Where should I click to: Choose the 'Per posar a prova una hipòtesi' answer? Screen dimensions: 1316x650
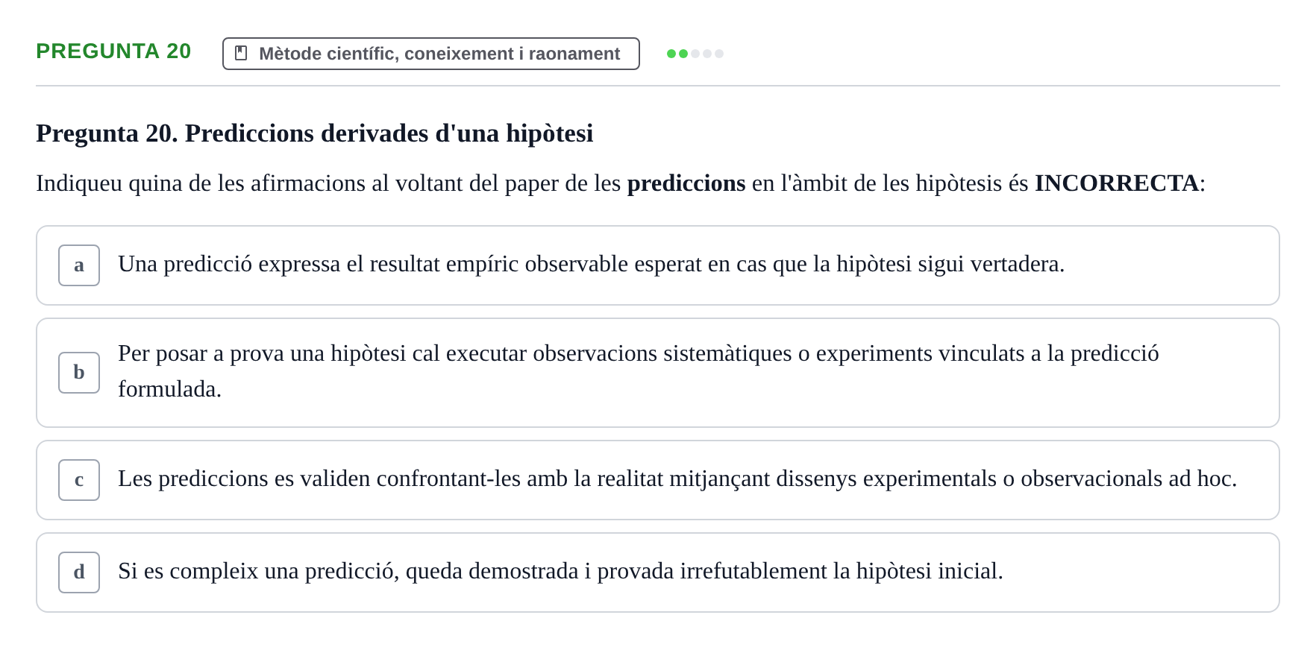[x=658, y=373]
